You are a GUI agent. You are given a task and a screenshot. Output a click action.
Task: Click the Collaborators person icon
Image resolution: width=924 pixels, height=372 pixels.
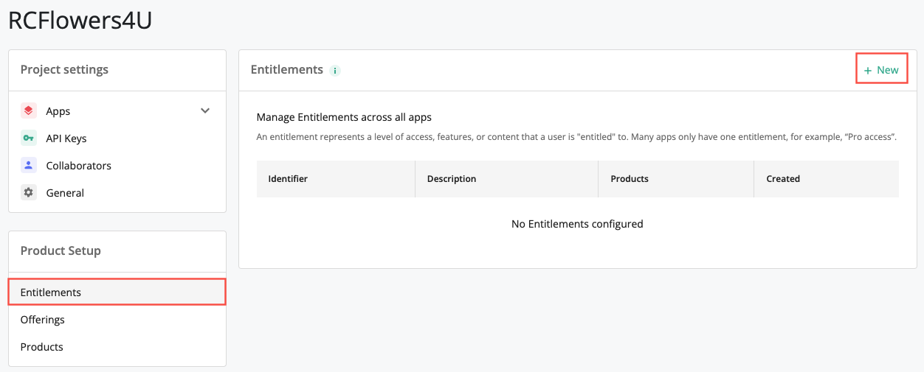point(28,166)
